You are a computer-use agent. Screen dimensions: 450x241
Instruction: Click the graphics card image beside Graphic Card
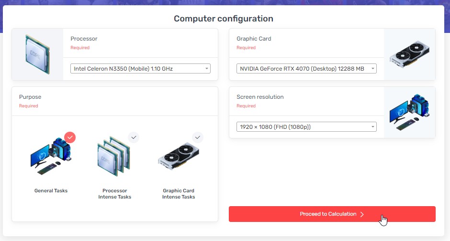409,54
